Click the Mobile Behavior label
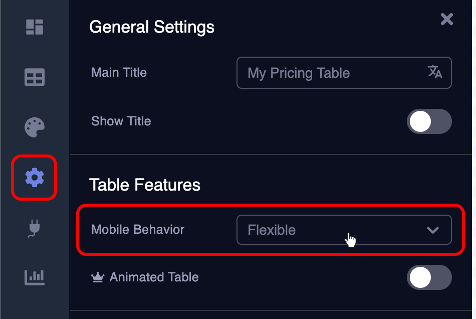Image resolution: width=476 pixels, height=319 pixels. 138,230
